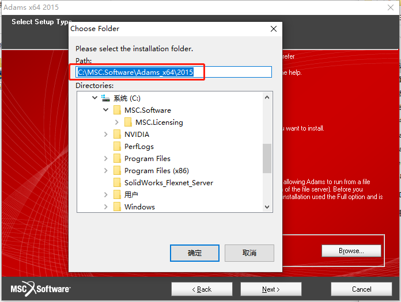Focus the installation Path input field
This screenshot has width=401, height=302.
173,72
